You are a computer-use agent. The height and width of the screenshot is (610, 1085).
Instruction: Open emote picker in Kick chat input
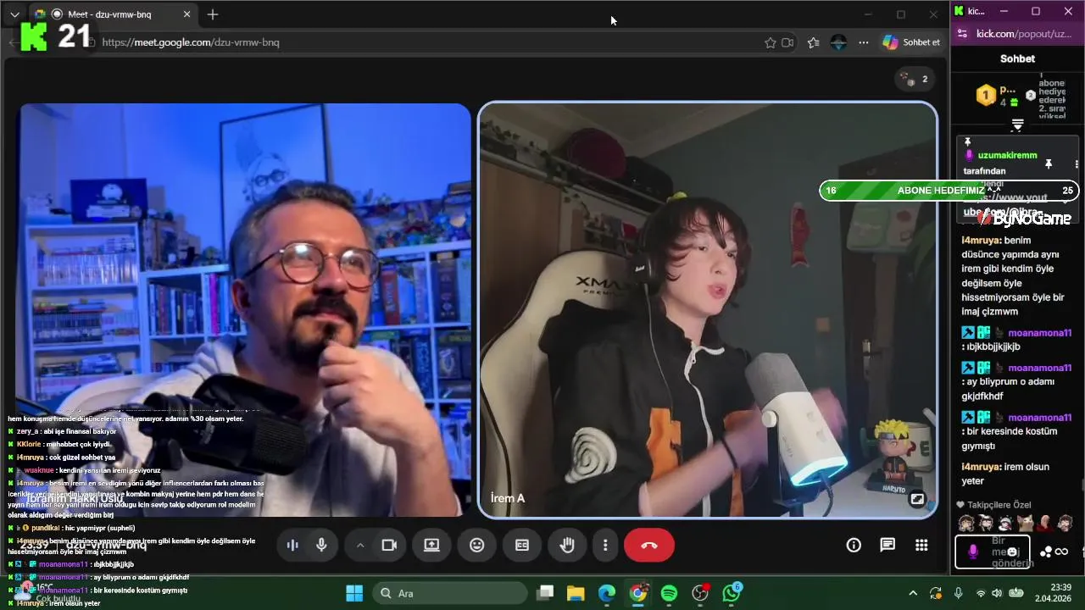click(1012, 552)
